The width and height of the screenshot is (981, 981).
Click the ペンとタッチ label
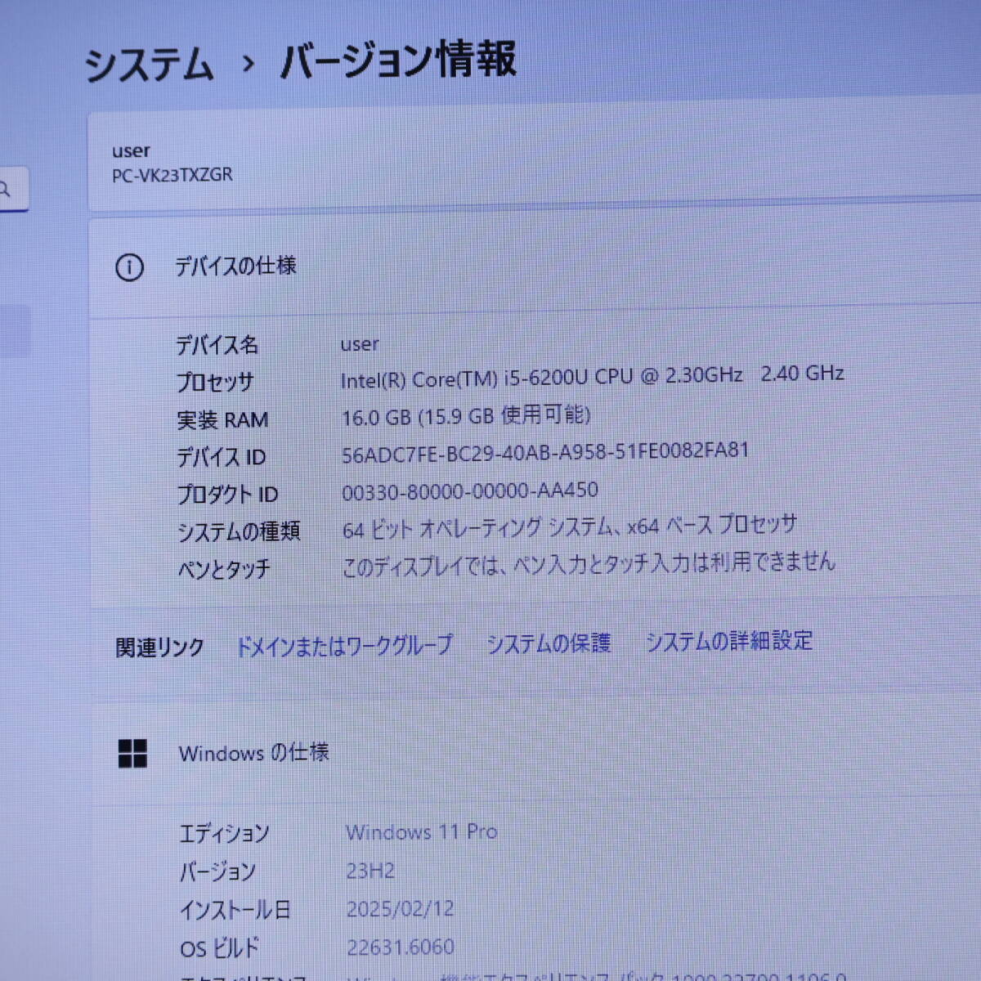(224, 569)
